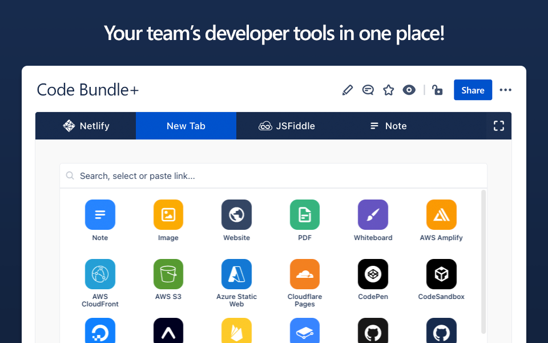This screenshot has width=548, height=343.
Task: Pick the Whiteboard brush icon
Action: pos(373,214)
